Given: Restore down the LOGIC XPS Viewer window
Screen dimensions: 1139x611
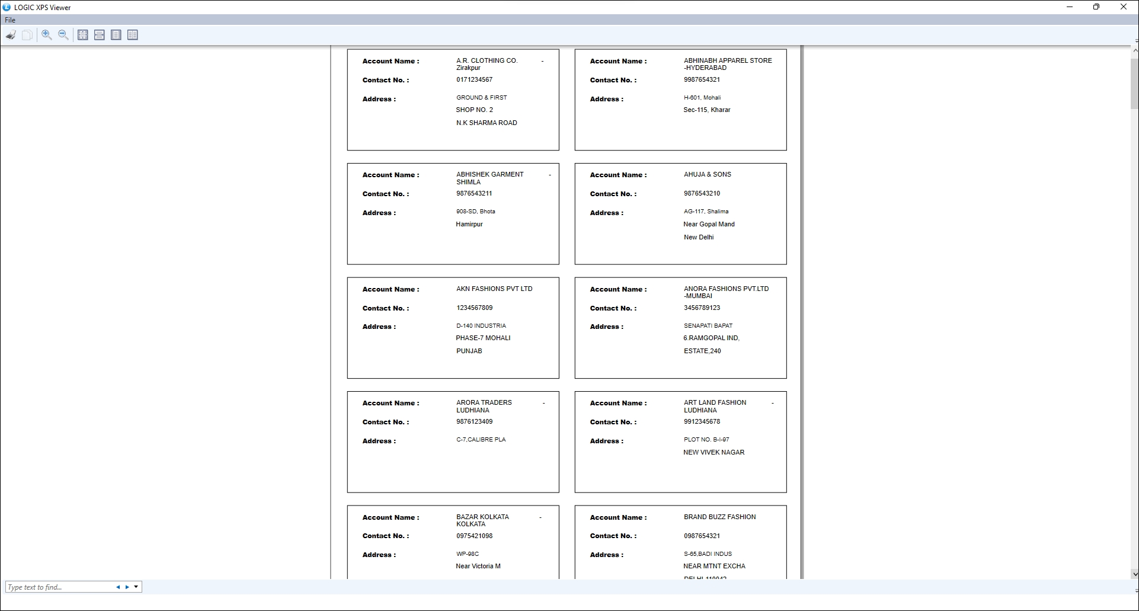Looking at the screenshot, I should (1096, 7).
